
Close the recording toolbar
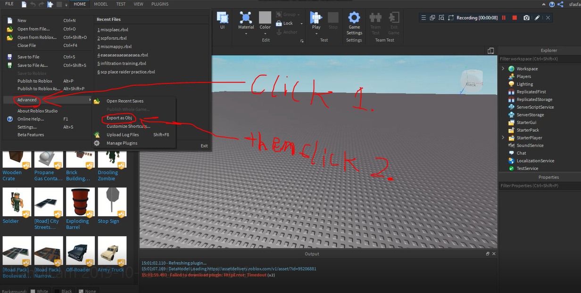(x=548, y=17)
